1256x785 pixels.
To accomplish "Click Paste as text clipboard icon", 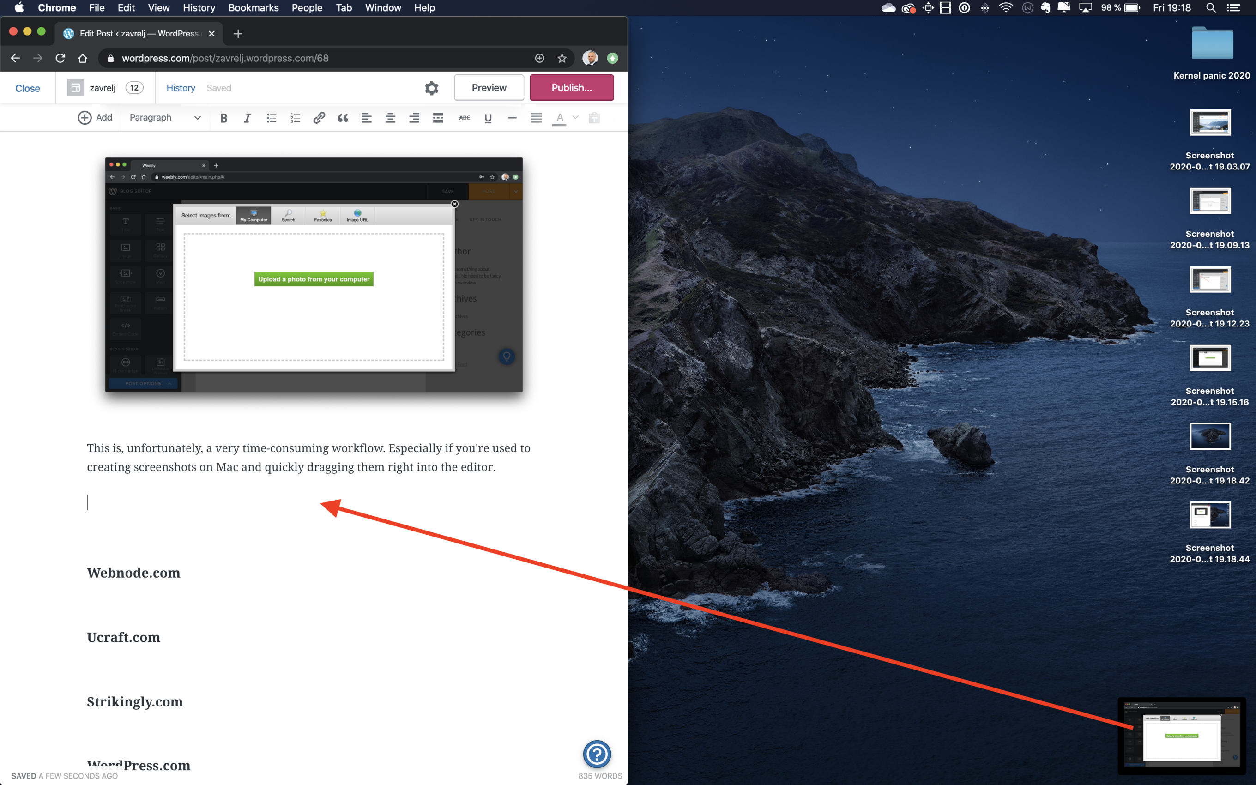I will 594,118.
